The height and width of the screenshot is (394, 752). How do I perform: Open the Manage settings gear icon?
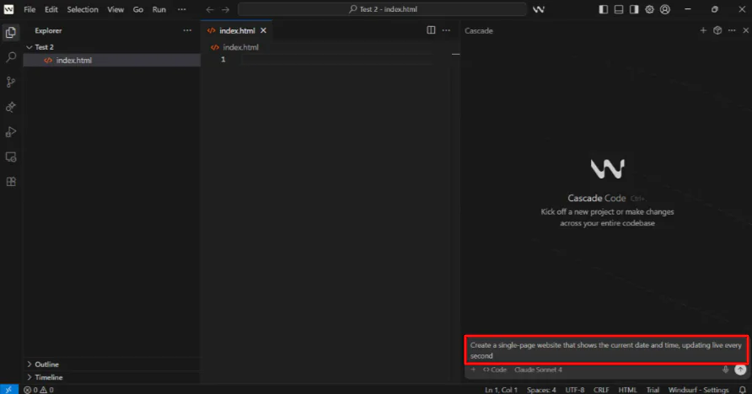click(x=649, y=9)
